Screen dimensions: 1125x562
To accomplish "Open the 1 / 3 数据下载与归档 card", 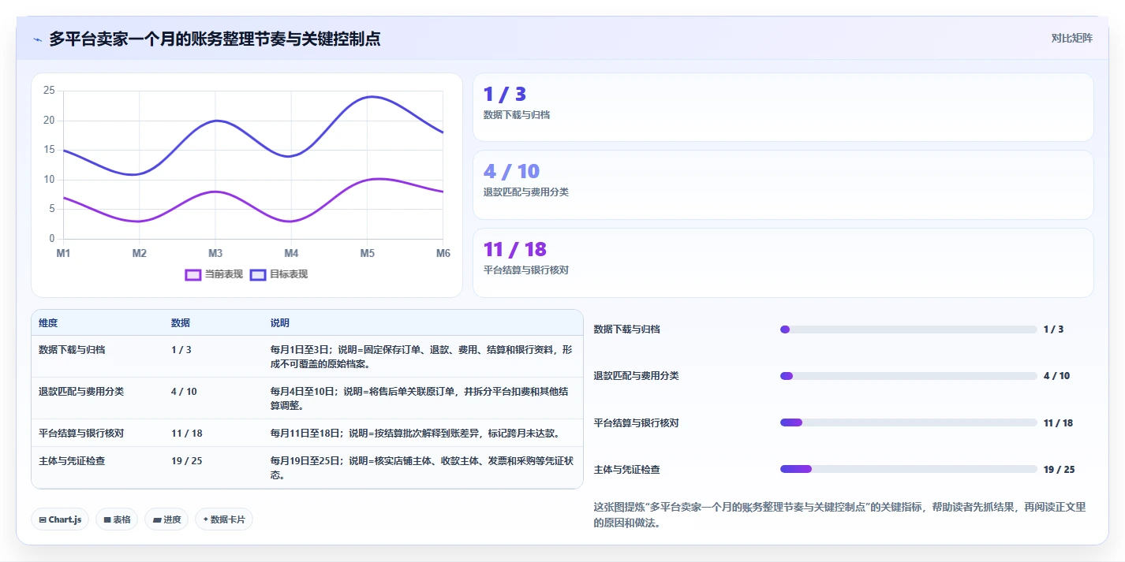I will click(783, 107).
